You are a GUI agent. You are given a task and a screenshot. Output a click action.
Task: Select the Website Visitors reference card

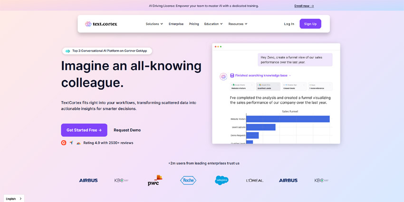(x=242, y=87)
